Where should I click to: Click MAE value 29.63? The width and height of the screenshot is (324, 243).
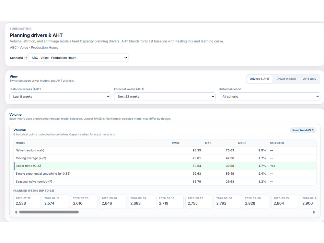pyautogui.click(x=230, y=182)
